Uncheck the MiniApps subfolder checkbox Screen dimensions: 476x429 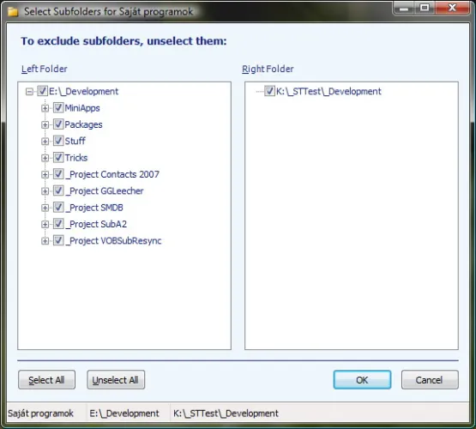[58, 108]
